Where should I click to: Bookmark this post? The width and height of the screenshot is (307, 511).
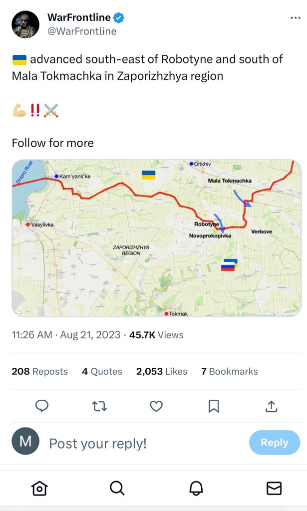(x=214, y=406)
